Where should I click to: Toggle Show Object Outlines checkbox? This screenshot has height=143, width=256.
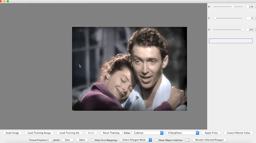[x=156, y=140]
